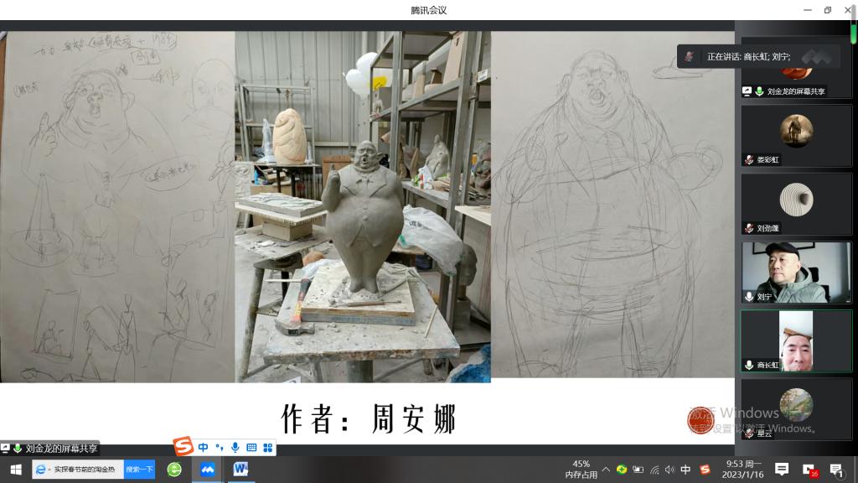Select 商长虹's video tile
The width and height of the screenshot is (858, 483).
(796, 340)
